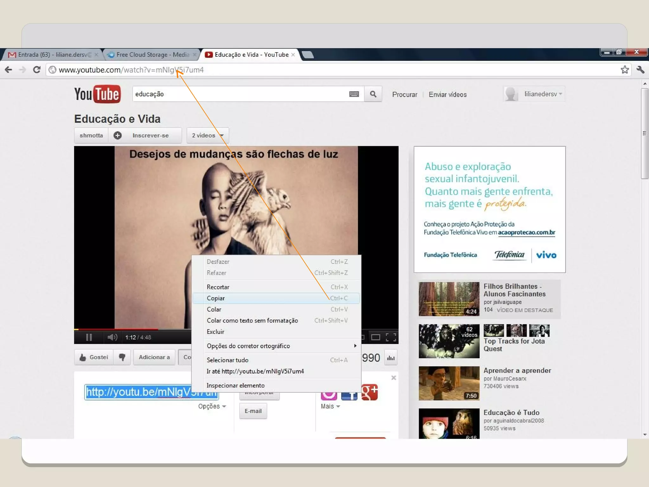Show video statistics chart icon
This screenshot has height=487, width=649.
[391, 358]
